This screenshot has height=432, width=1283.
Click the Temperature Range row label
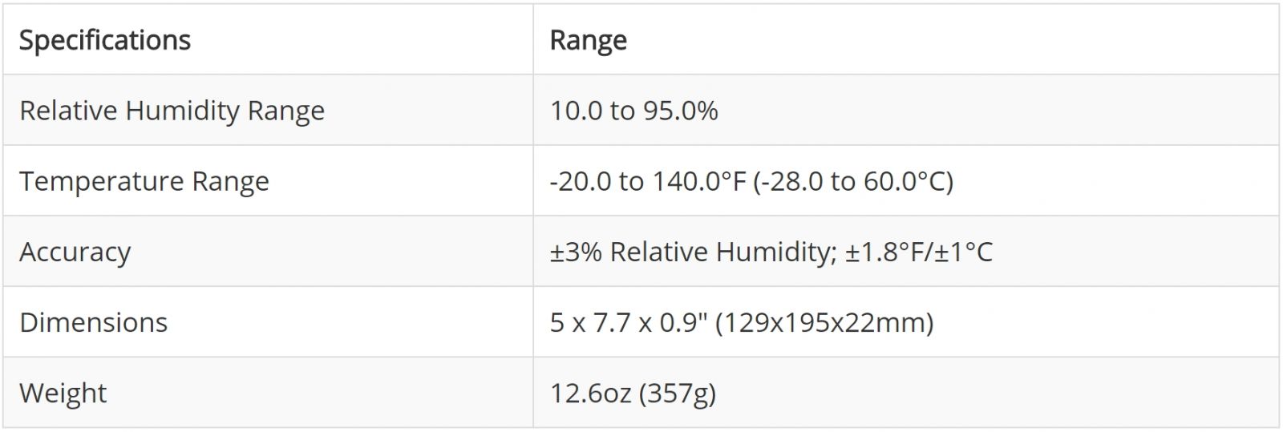coord(144,181)
